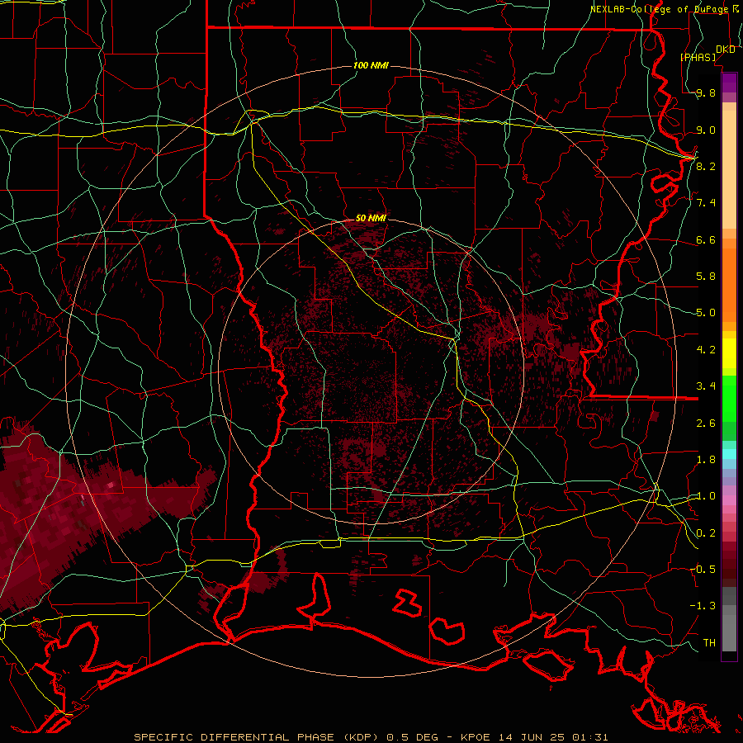743x743 pixels.
Task: Click the 6.6 scale label
Action: (706, 239)
